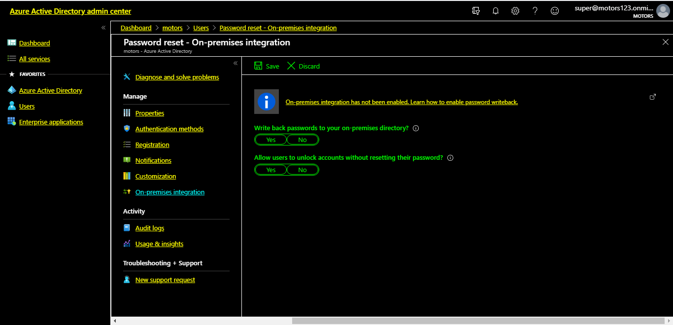Image resolution: width=673 pixels, height=325 pixels.
Task: Show info tooltip for write back passwords
Action: (416, 128)
